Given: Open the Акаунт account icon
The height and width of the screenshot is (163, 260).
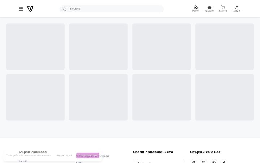Looking at the screenshot, I should coord(237,9).
